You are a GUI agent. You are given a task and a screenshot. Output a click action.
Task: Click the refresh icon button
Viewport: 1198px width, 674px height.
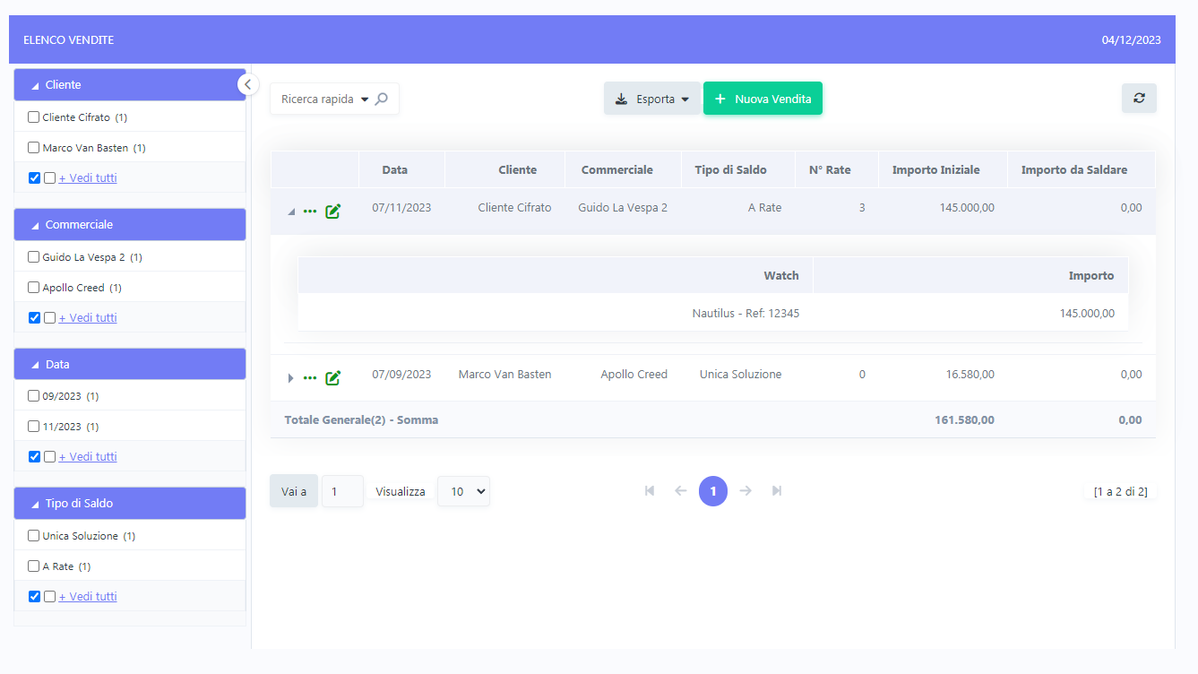pos(1139,99)
